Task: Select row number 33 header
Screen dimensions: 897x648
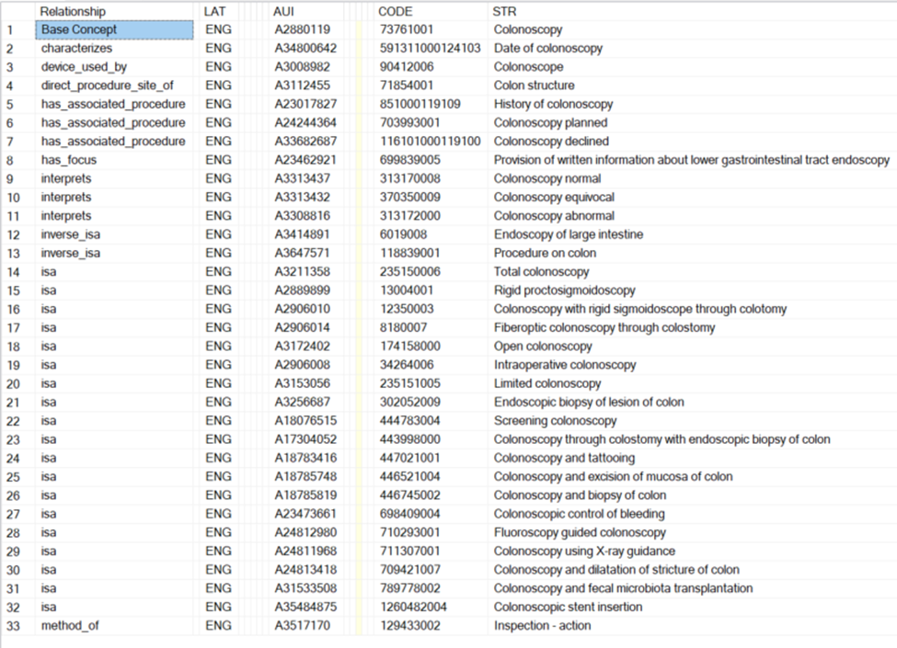Action: [x=16, y=626]
